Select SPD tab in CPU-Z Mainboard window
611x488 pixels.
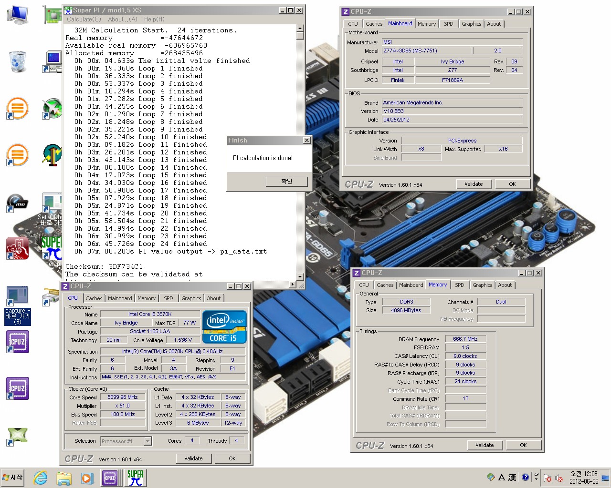pyautogui.click(x=449, y=24)
